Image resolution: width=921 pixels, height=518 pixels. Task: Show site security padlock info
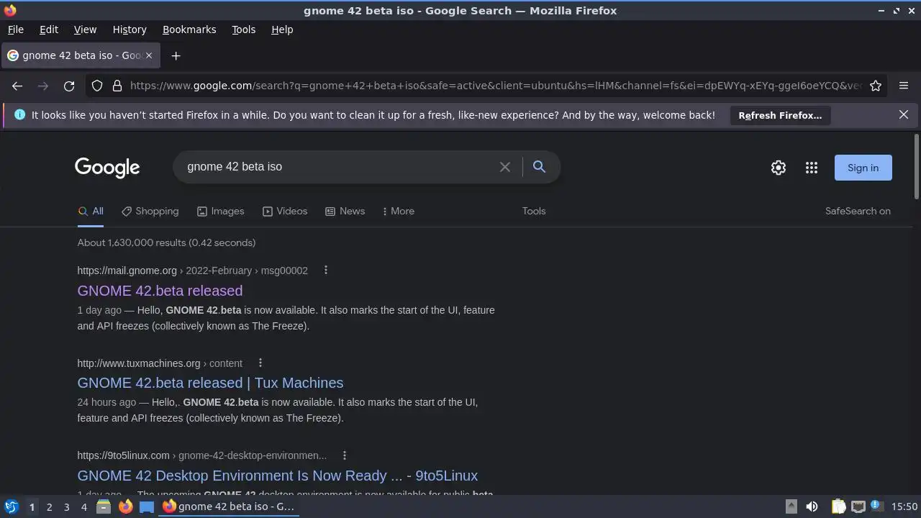click(x=117, y=86)
